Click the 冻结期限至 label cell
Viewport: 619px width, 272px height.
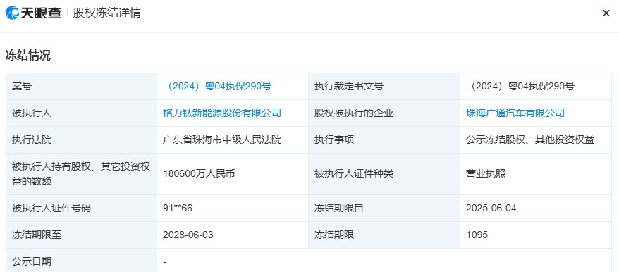(81, 235)
